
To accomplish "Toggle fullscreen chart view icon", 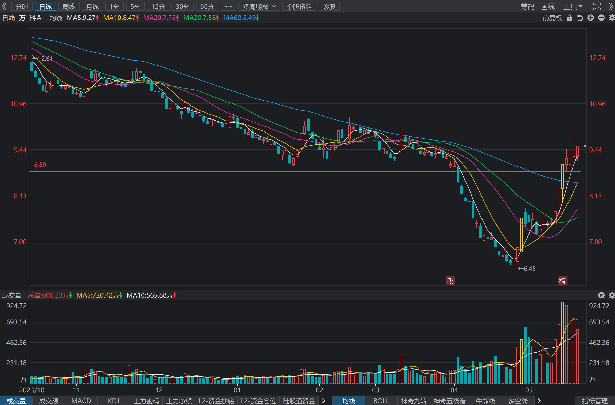I will point(597,6).
